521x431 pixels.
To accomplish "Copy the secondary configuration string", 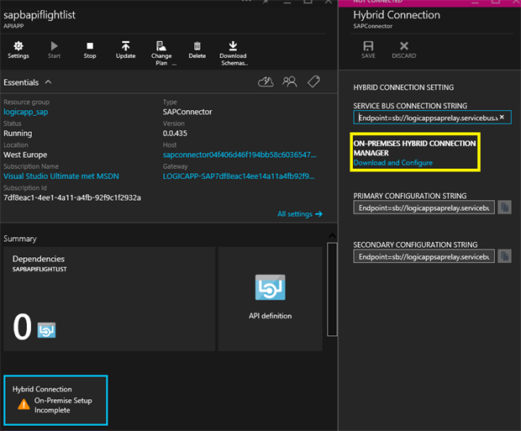I will [504, 255].
